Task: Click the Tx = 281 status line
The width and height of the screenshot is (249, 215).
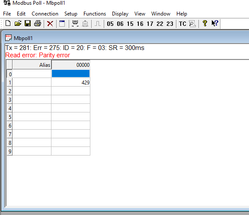Action: (x=75, y=48)
